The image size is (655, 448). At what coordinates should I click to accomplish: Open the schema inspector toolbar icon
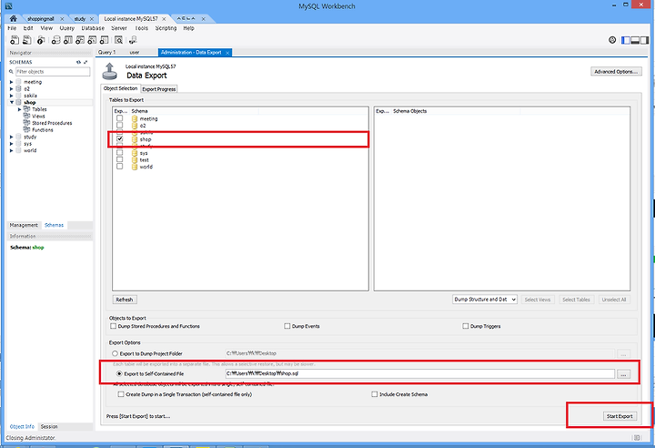41,40
